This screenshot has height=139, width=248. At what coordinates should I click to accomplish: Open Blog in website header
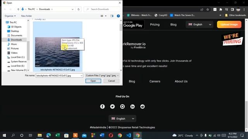173,24
